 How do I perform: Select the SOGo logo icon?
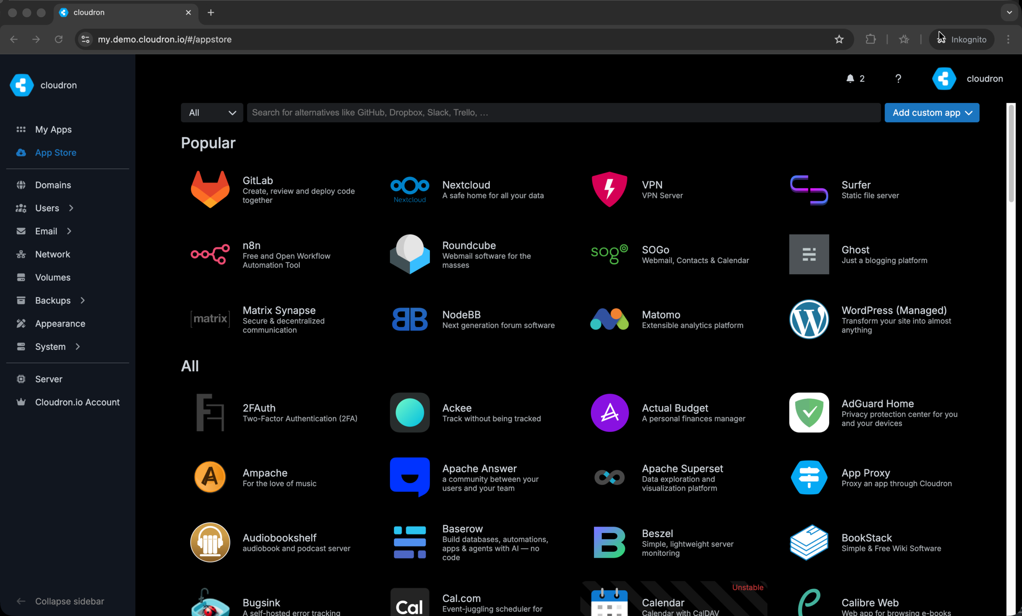click(x=609, y=254)
